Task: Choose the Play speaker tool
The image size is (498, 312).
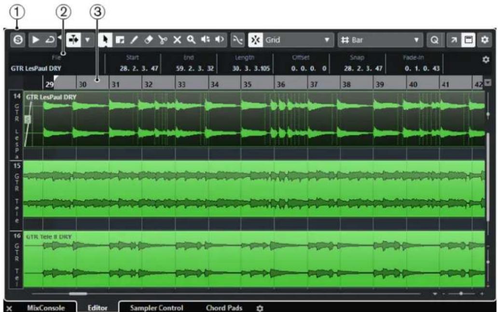Action: pyautogui.click(x=220, y=40)
